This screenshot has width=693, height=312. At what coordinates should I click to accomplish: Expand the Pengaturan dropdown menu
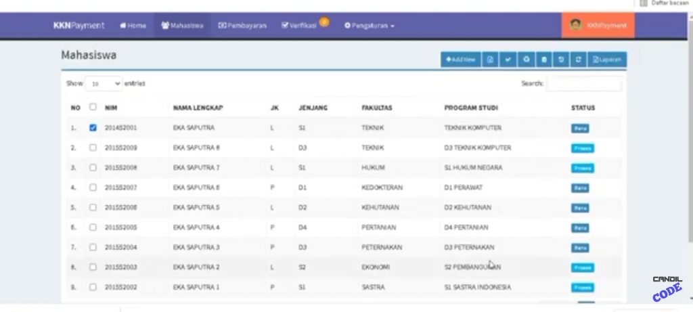pos(370,26)
